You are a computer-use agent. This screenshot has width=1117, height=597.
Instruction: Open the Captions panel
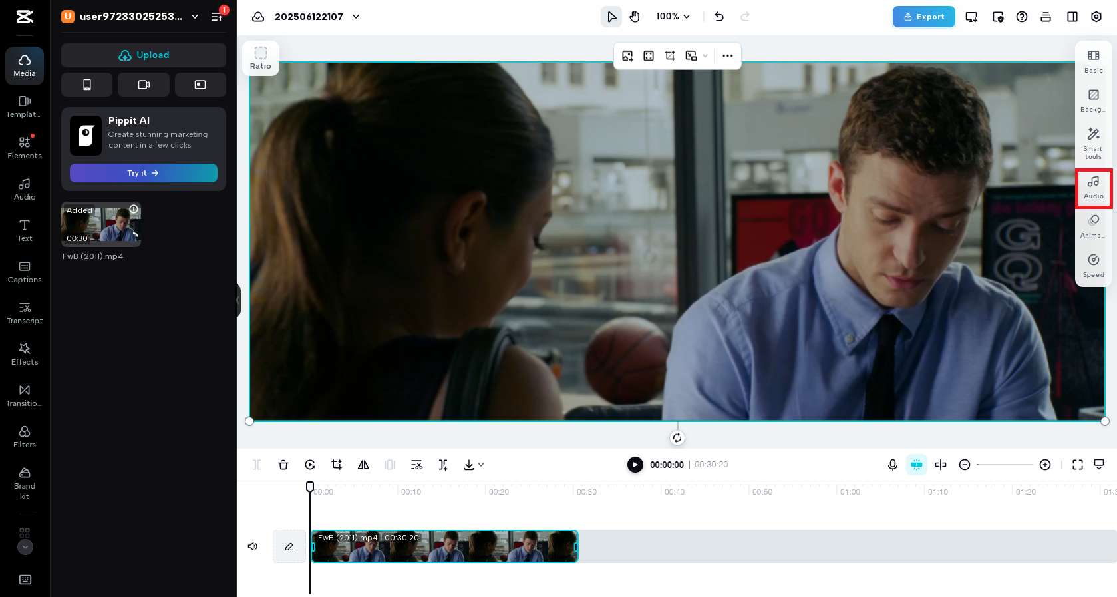coord(25,272)
